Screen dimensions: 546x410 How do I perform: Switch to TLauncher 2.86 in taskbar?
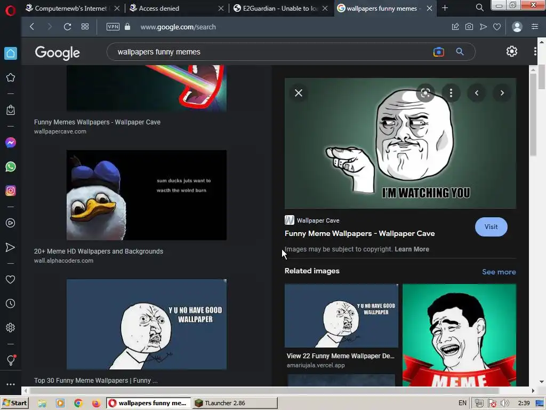235,403
